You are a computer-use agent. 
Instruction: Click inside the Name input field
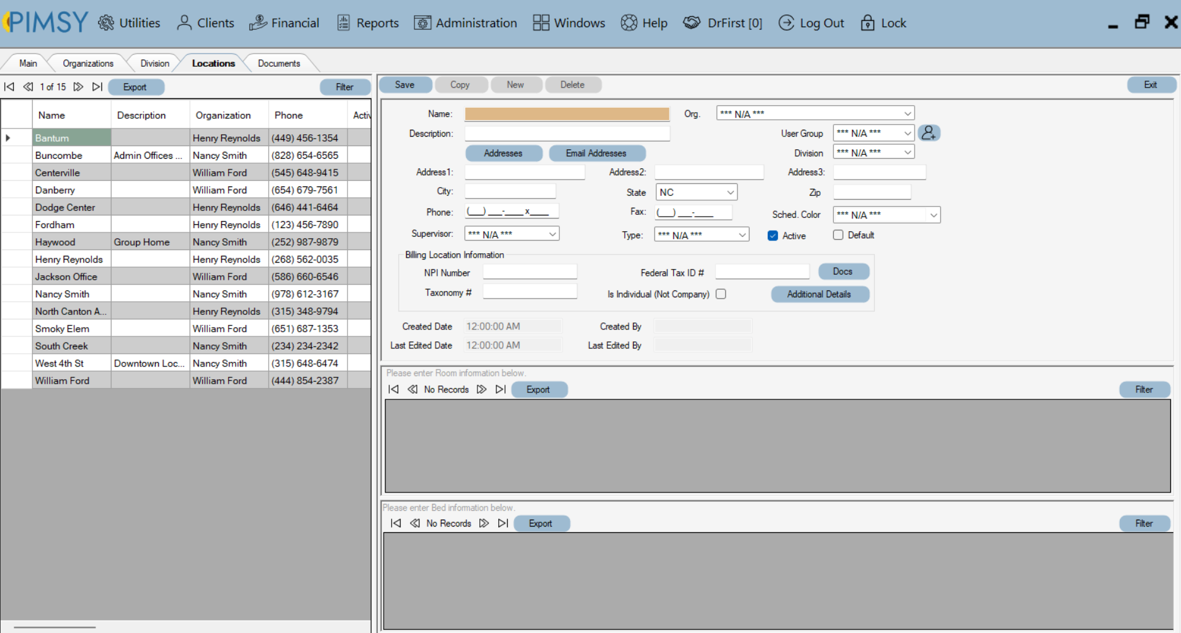point(566,113)
